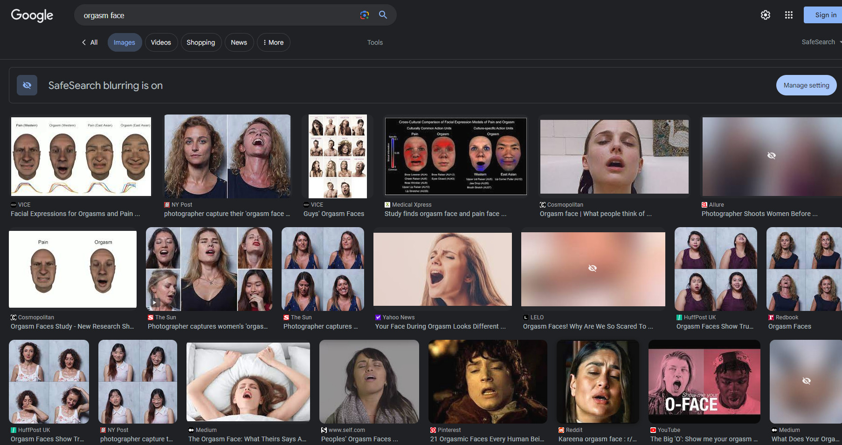Click inside the search text field
The width and height of the screenshot is (842, 445).
pyautogui.click(x=214, y=15)
